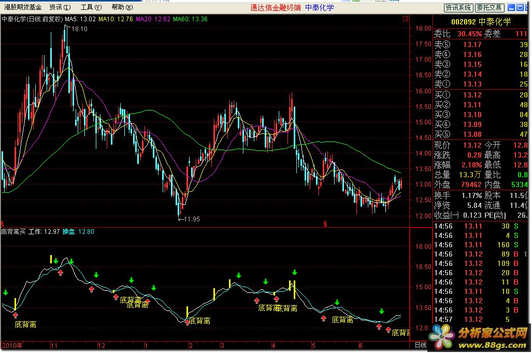
Task: Click the 2010年 date label on the time axis
Action: pyautogui.click(x=12, y=346)
